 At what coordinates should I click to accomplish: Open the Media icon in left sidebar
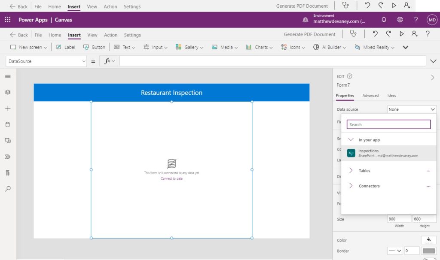click(x=8, y=141)
